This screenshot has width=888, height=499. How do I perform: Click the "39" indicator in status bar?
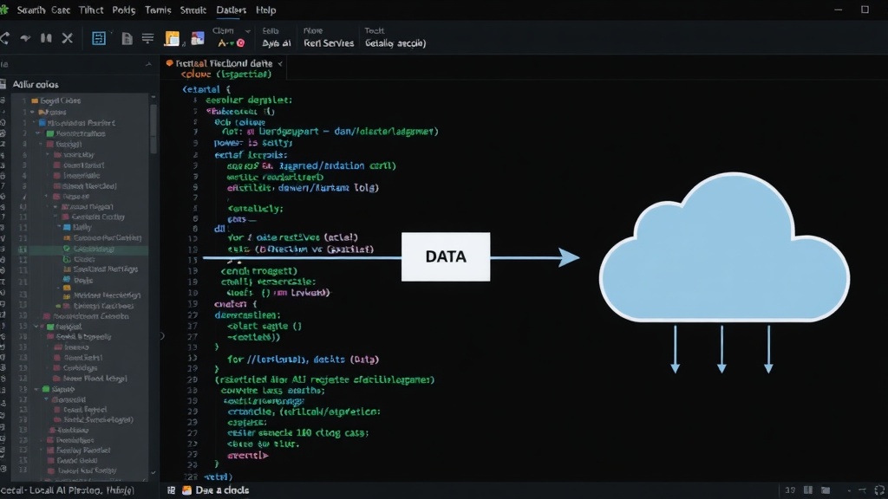(790, 490)
